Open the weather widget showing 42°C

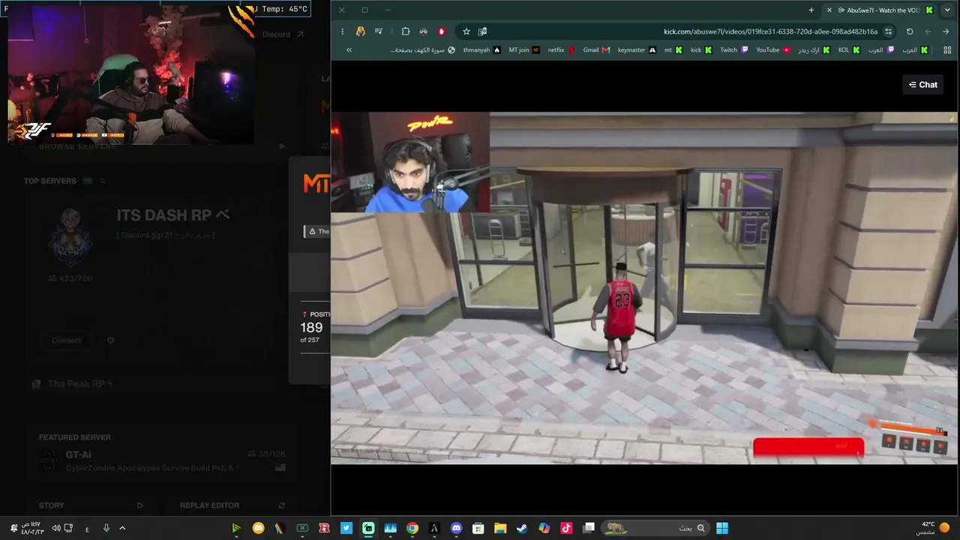click(x=932, y=528)
